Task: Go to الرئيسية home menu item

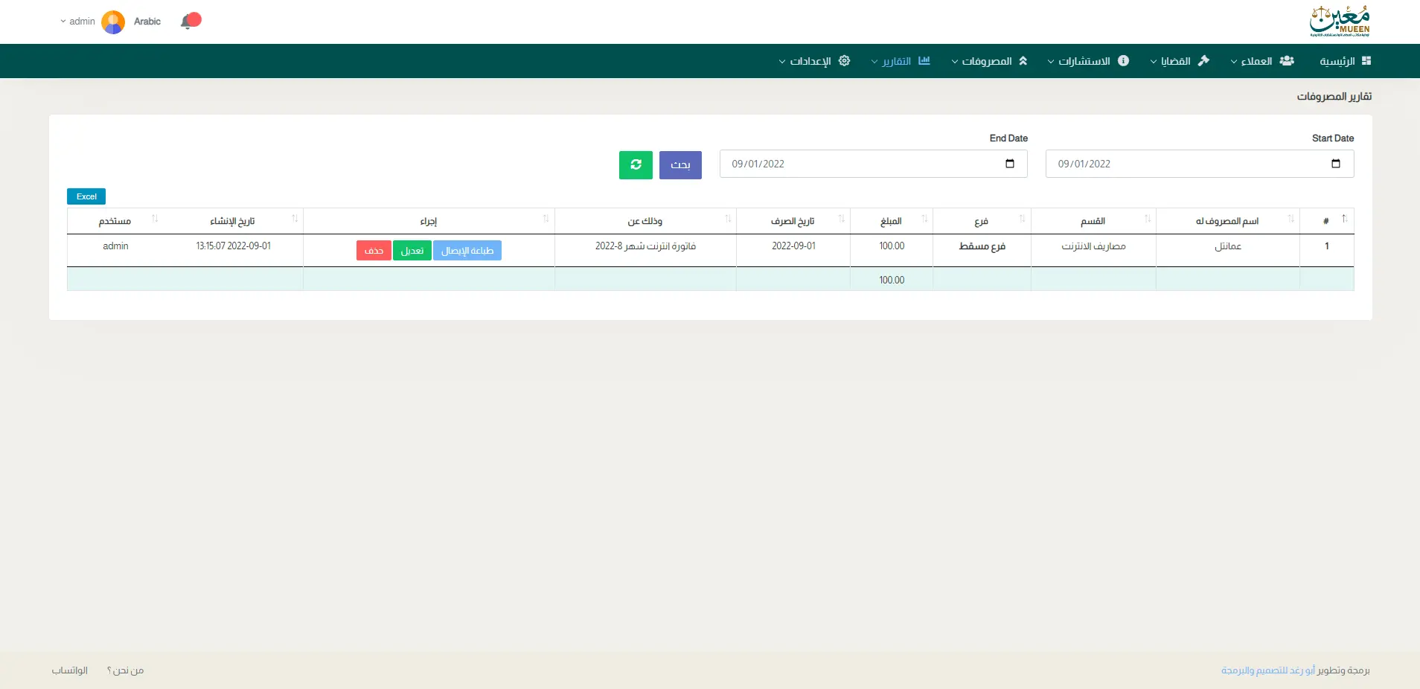Action: coord(1345,61)
